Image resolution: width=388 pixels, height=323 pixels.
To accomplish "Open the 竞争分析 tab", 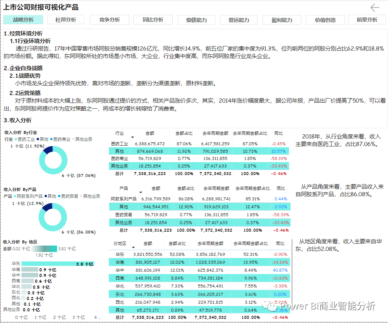I will [x=109, y=20].
